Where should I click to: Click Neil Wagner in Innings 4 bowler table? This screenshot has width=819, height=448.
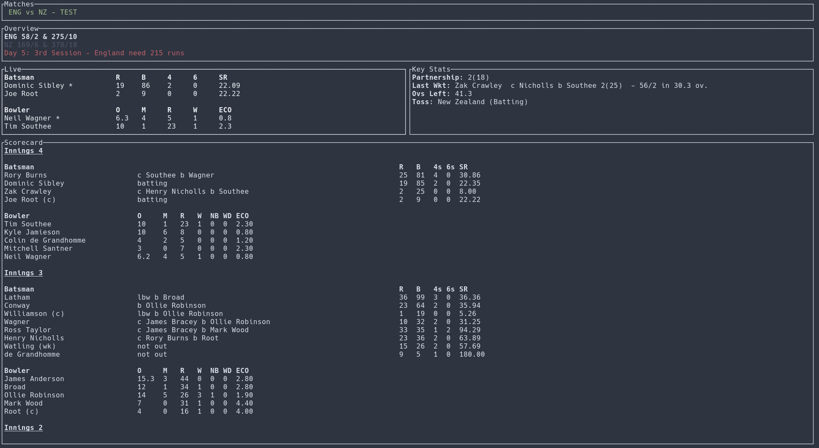tap(28, 257)
